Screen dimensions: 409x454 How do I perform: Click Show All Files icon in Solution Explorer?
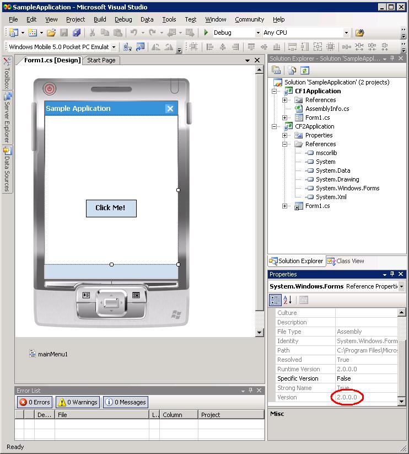pos(292,70)
